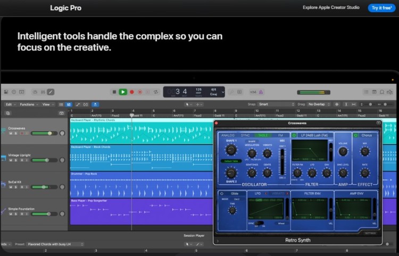Image resolution: width=399 pixels, height=256 pixels.
Task: Adjust the Crosswaves track volume slider
Action: click(44, 133)
